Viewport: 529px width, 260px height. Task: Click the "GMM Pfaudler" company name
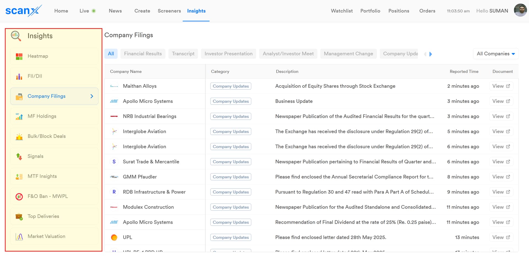pyautogui.click(x=140, y=177)
